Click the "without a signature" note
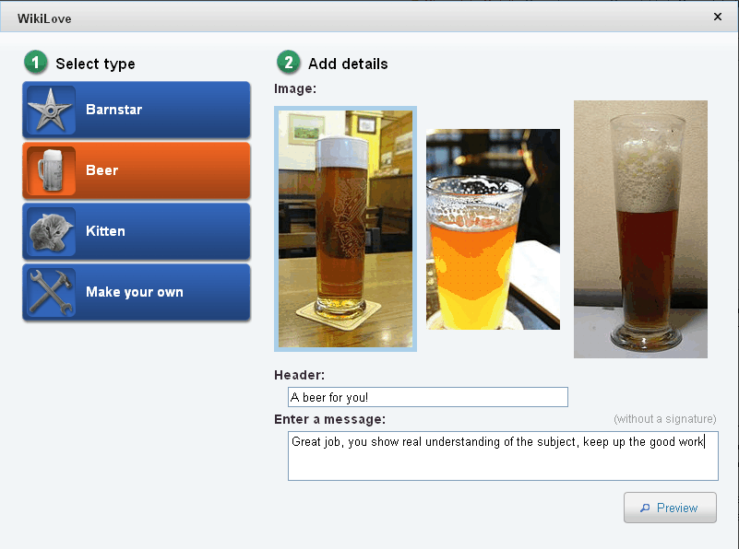739x549 pixels. (664, 419)
